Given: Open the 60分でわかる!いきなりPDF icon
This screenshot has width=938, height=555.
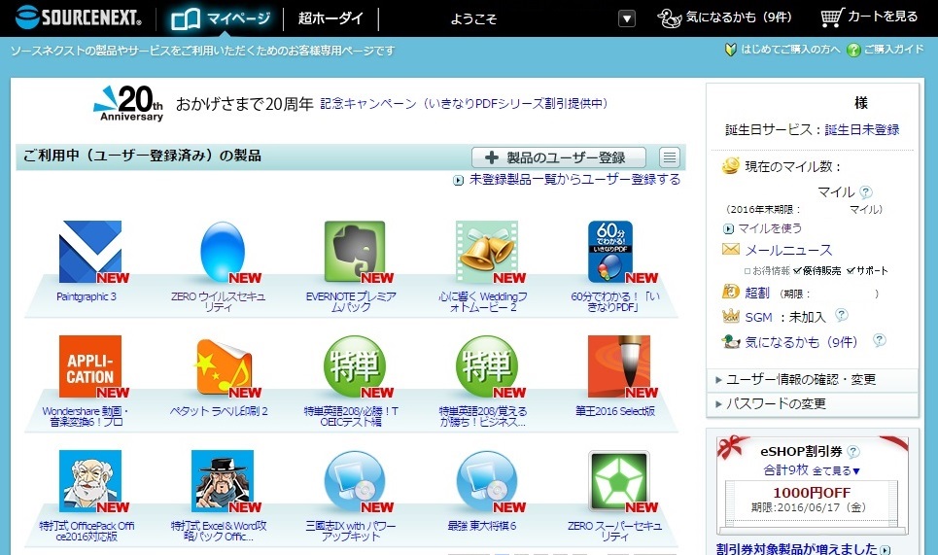Looking at the screenshot, I should pos(610,251).
